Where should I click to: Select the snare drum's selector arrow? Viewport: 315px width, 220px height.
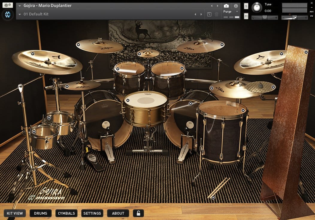click(128, 100)
